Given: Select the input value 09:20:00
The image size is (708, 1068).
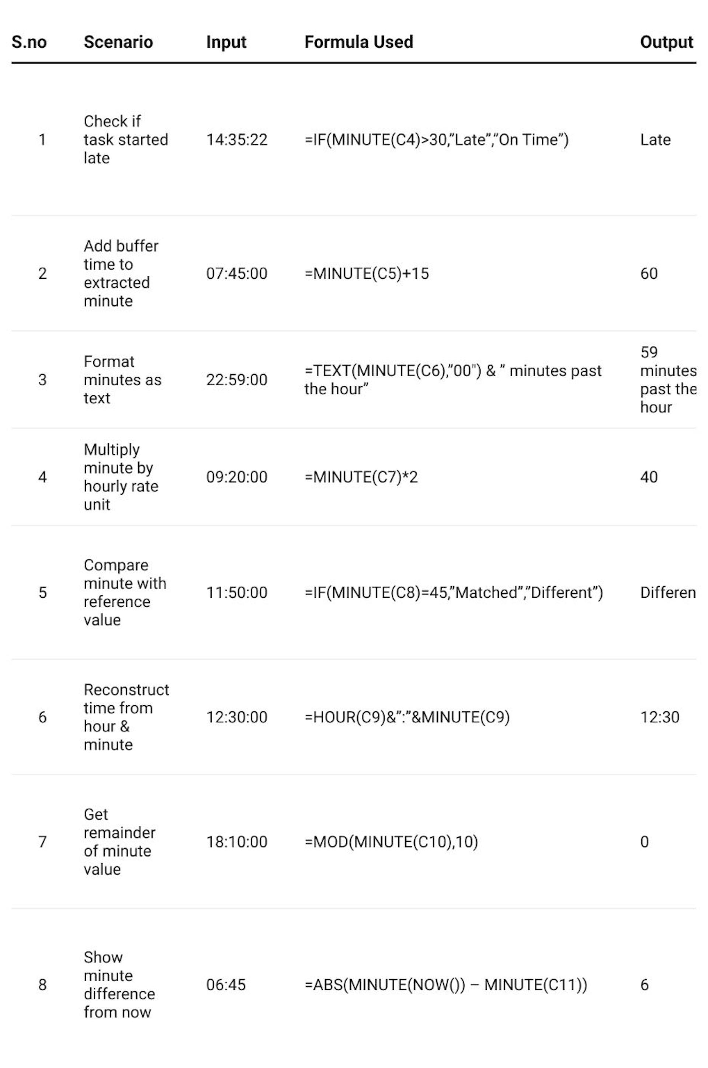Looking at the screenshot, I should click(x=237, y=477).
